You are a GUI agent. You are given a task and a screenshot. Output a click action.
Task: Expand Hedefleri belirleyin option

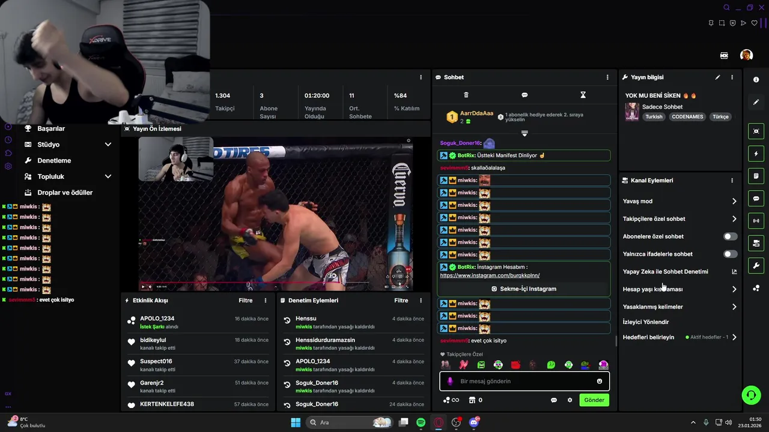[734, 337]
